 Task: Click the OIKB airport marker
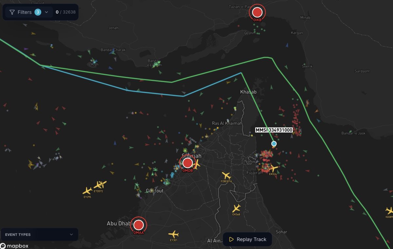click(258, 12)
